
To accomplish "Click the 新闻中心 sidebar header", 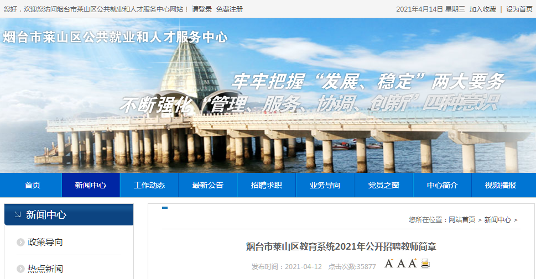I will coord(69,214).
